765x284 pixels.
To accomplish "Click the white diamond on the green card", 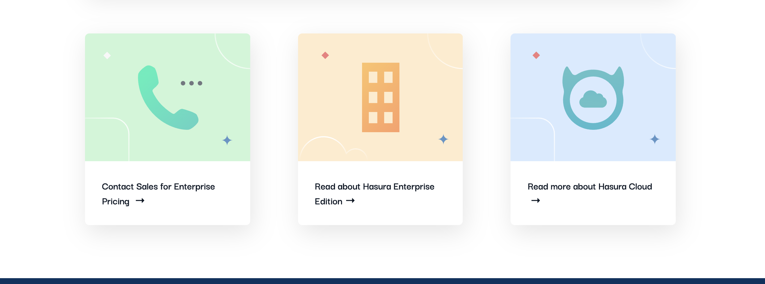I will 107,55.
